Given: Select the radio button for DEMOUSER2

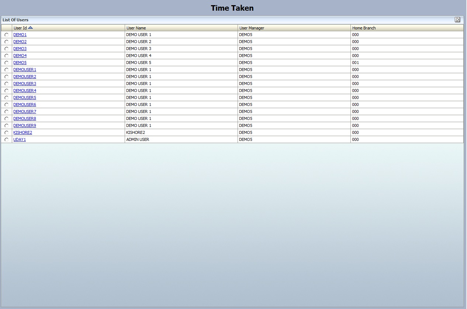Looking at the screenshot, I should [7, 77].
